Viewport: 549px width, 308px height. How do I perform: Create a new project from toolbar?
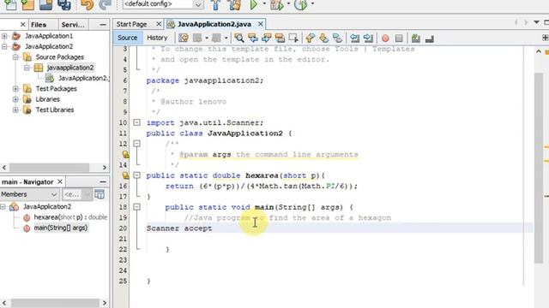click(27, 4)
